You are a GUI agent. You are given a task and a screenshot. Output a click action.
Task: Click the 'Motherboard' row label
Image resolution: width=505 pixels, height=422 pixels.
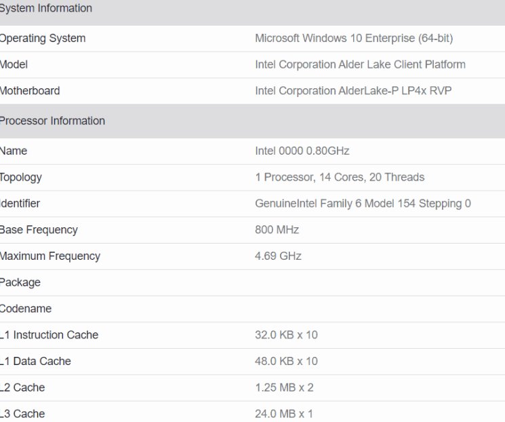pos(30,91)
